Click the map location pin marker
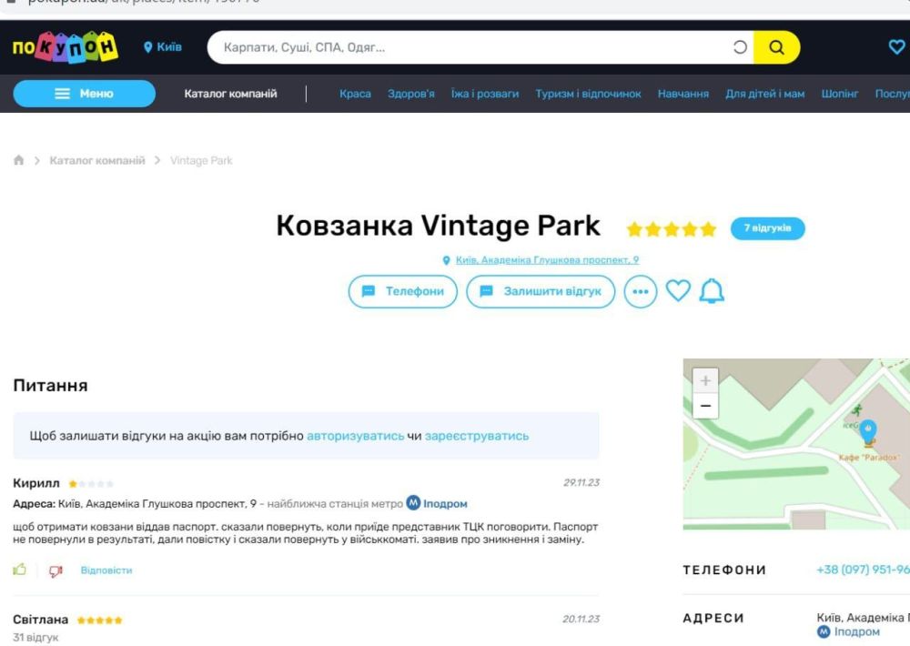 [x=868, y=430]
